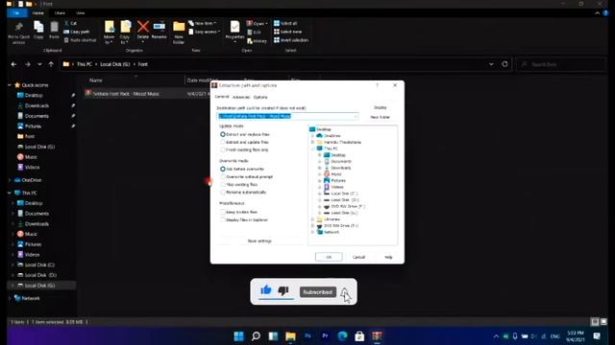
Task: Open Microsoft Edge from the taskbar
Action: (342, 336)
